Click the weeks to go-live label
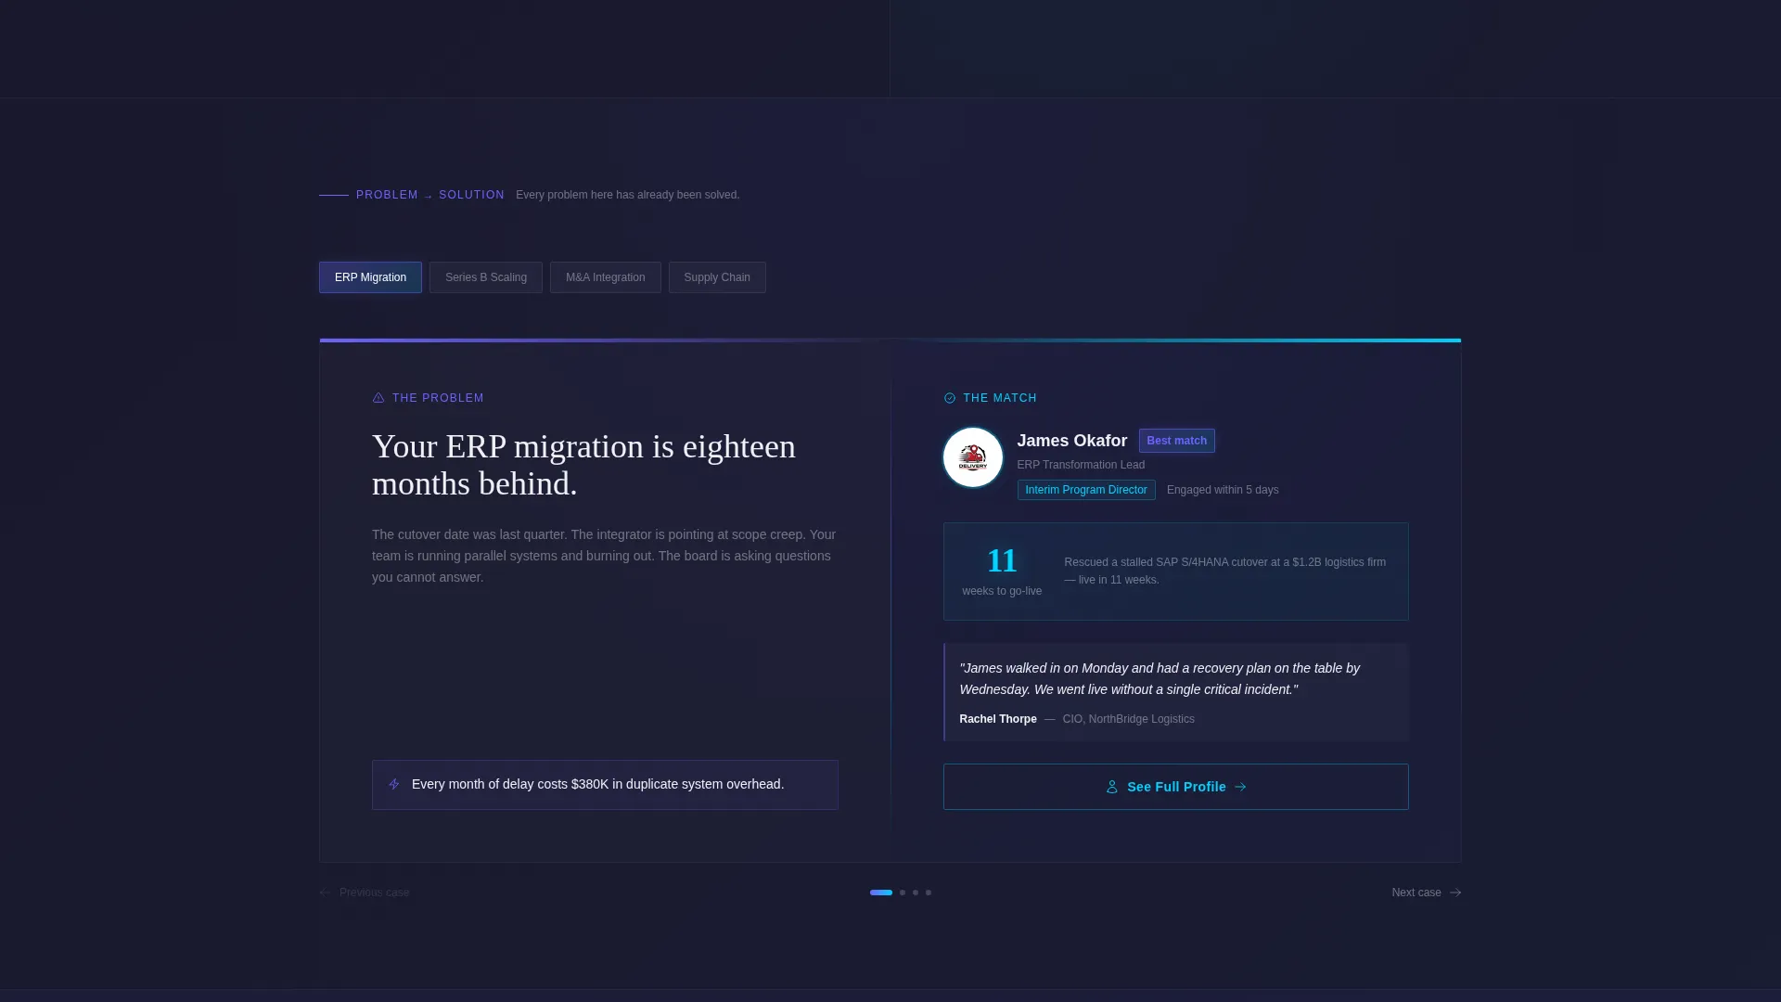This screenshot has width=1781, height=1002. (x=1002, y=591)
